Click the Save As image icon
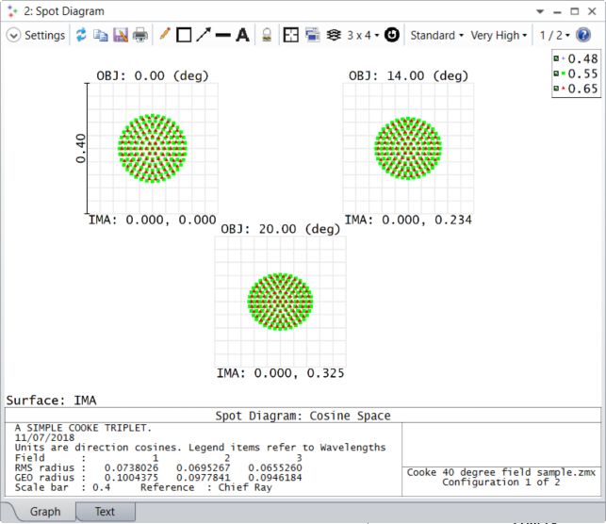Image resolution: width=606 pixels, height=524 pixels. (x=121, y=35)
